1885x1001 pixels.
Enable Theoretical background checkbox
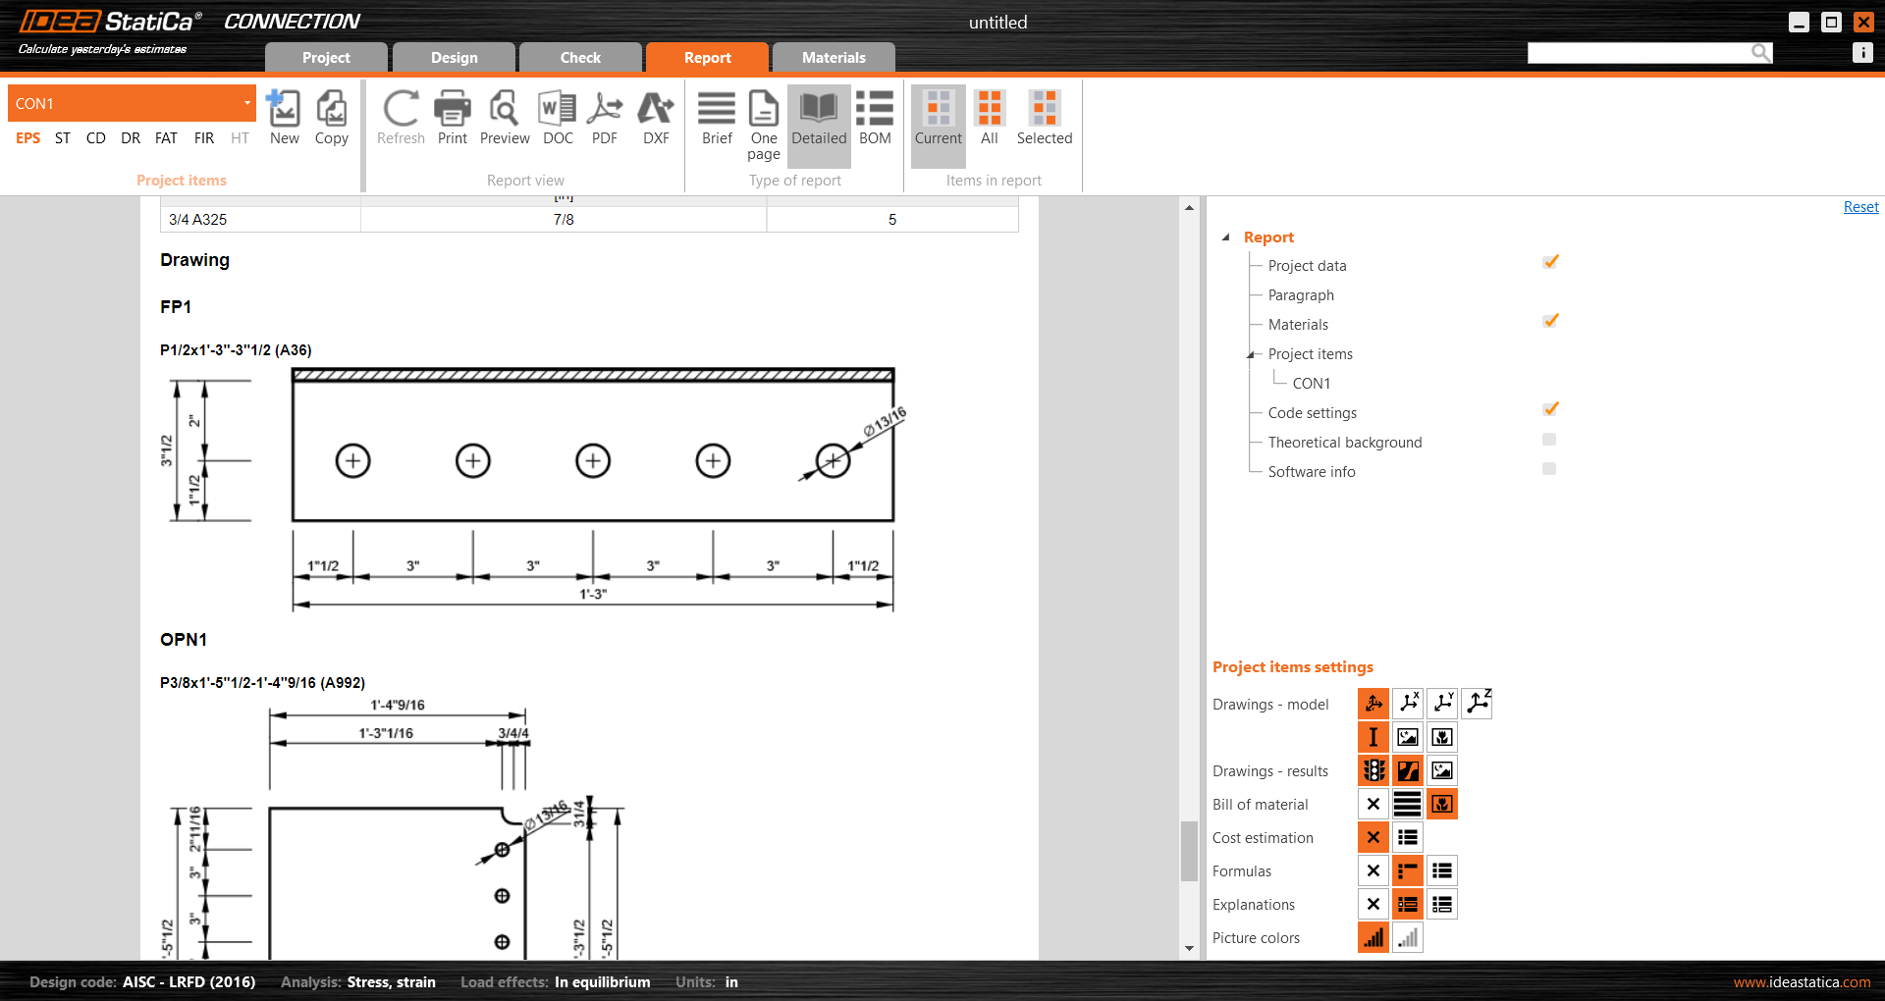pos(1549,440)
